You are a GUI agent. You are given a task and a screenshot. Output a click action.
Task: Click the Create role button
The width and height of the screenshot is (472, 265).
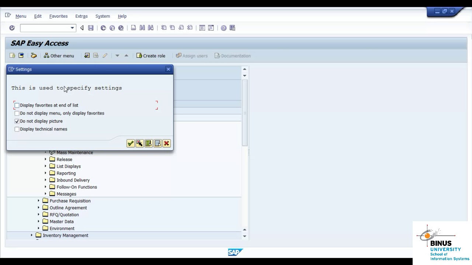pos(151,56)
